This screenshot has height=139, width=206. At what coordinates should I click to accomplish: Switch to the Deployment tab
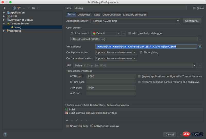pyautogui.click(x=84, y=15)
